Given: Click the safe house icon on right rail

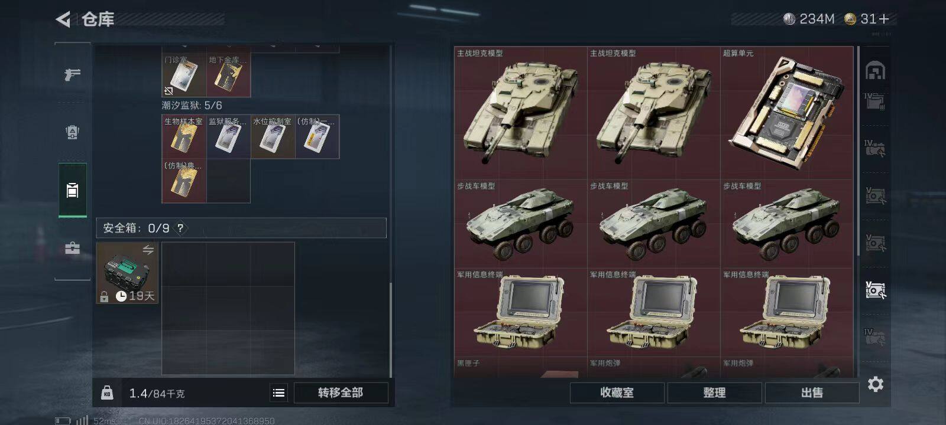Looking at the screenshot, I should point(876,71).
